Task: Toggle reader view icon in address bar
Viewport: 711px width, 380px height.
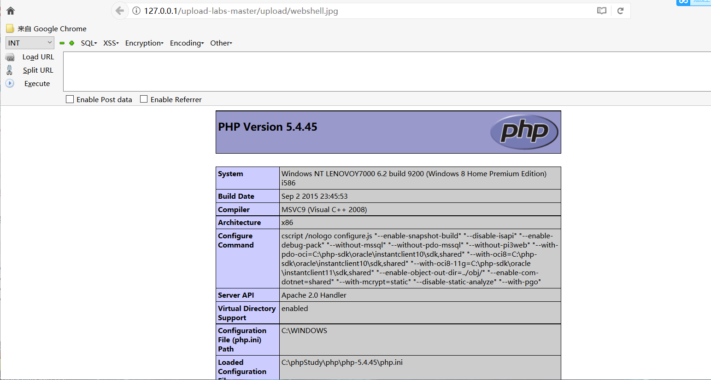Action: point(601,11)
